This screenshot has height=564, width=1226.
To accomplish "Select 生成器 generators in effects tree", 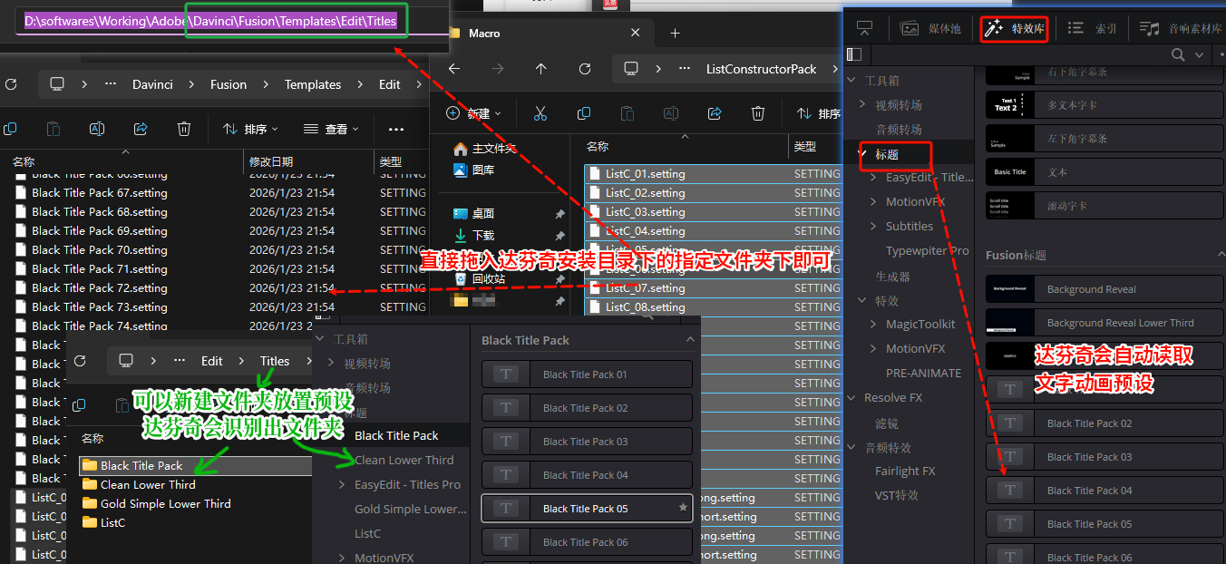I will pos(892,276).
